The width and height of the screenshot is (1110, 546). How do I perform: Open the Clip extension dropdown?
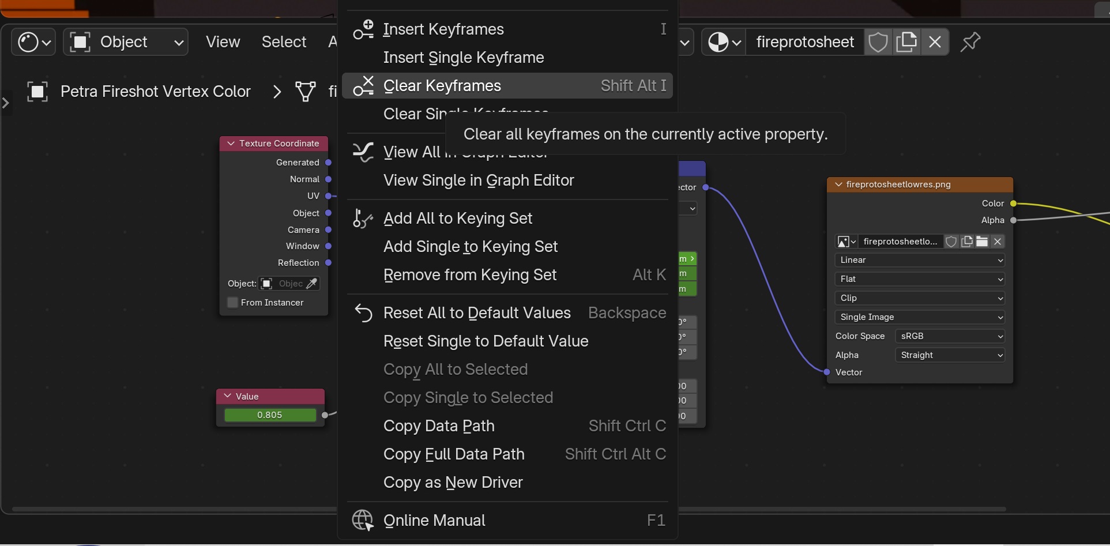pos(920,298)
